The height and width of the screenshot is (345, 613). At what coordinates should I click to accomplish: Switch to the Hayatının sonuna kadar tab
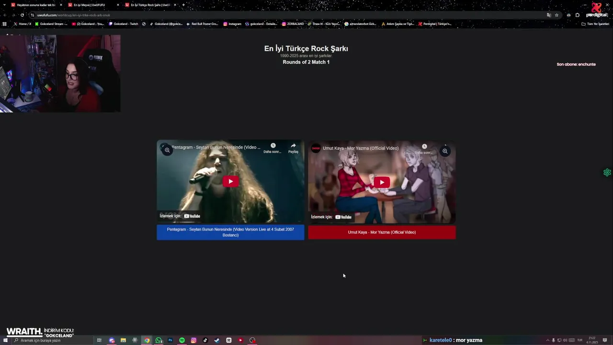[36, 5]
